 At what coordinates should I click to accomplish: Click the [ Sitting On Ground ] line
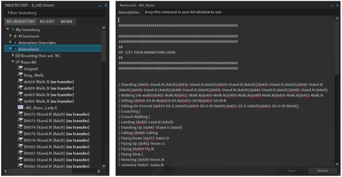click(x=209, y=106)
